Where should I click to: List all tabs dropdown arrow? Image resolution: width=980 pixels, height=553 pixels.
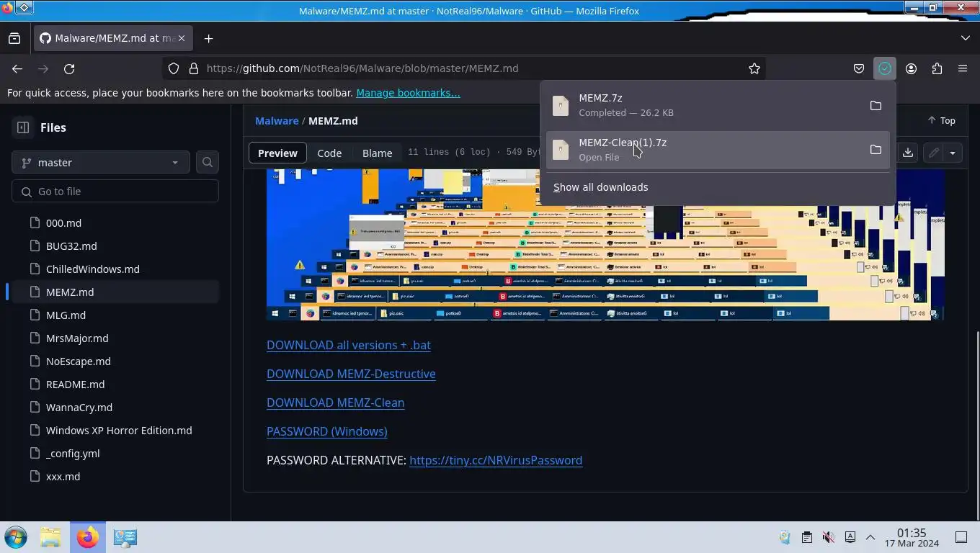(x=966, y=38)
